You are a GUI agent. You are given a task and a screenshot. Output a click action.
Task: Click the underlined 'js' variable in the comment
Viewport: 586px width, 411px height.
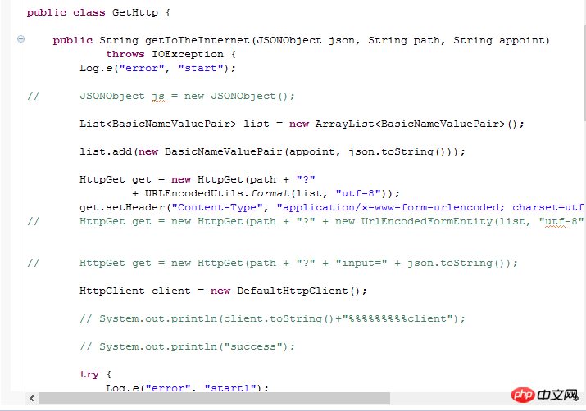click(158, 97)
